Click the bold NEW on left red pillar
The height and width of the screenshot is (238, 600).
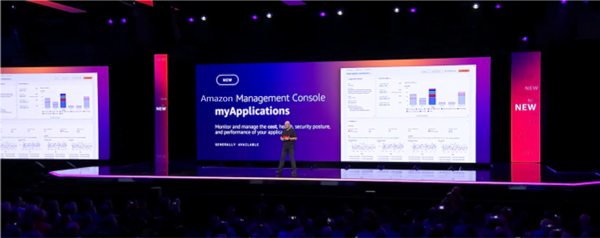(161, 108)
